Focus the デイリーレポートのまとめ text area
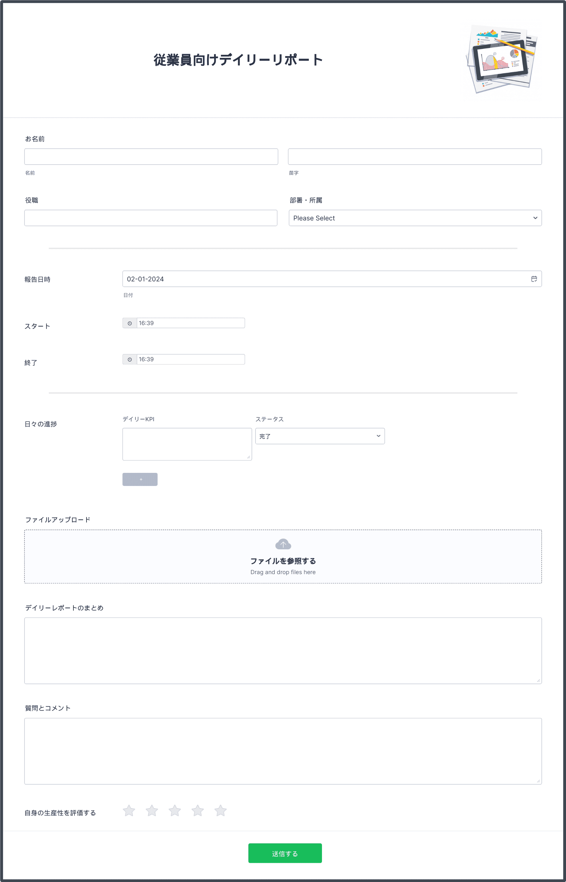 pyautogui.click(x=283, y=651)
